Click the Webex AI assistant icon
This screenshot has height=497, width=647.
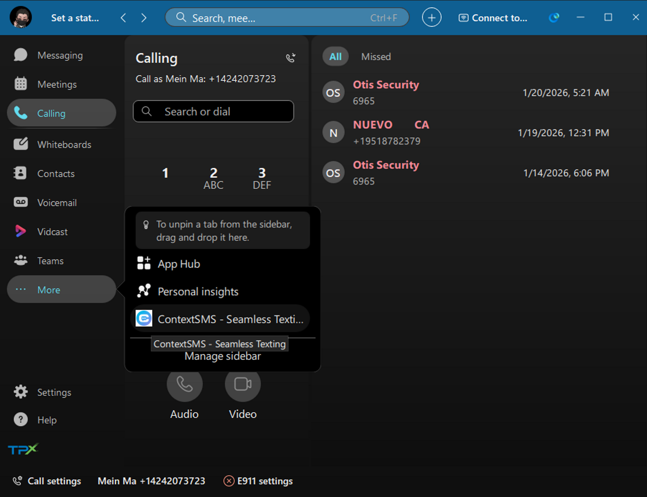tap(554, 18)
